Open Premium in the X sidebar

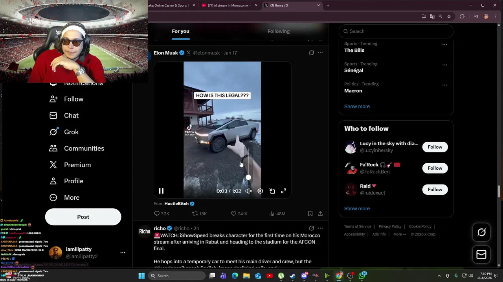[x=70, y=165]
